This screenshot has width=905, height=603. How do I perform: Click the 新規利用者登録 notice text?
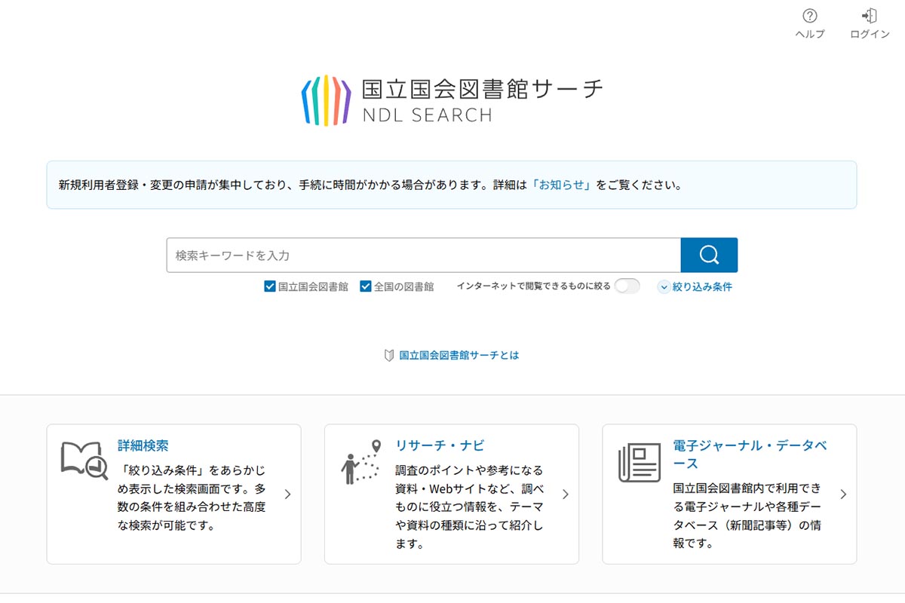tap(370, 185)
